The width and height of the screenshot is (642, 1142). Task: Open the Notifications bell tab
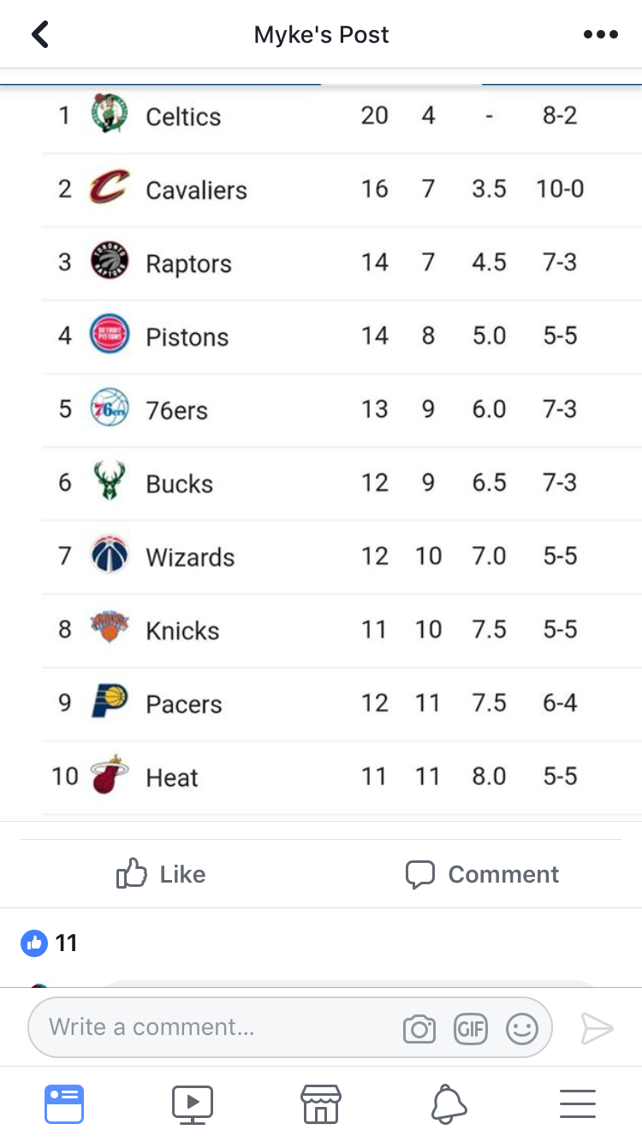click(449, 1104)
